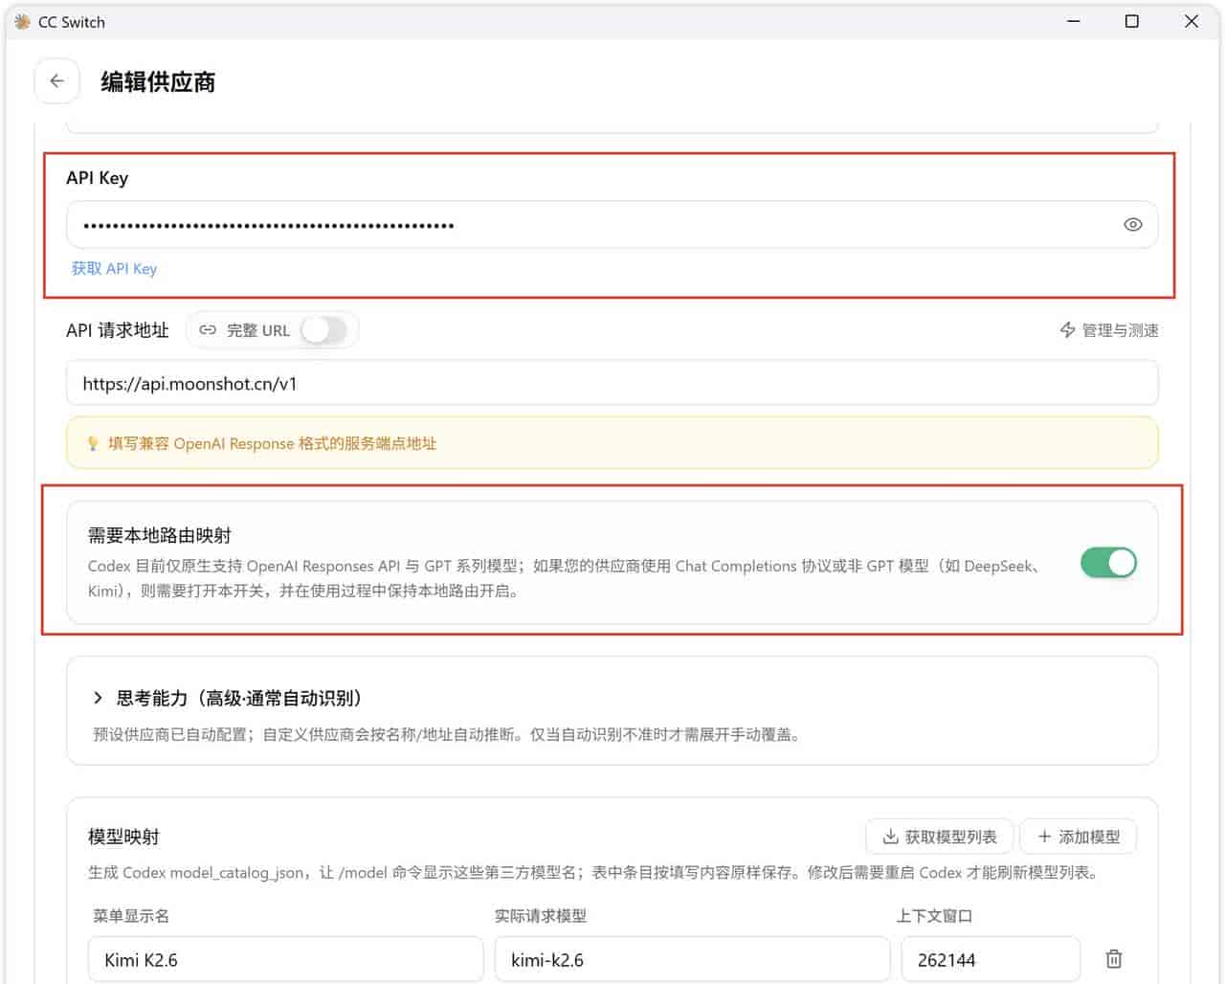Click 获取模型列表 button
The height and width of the screenshot is (984, 1225).
coord(939,837)
